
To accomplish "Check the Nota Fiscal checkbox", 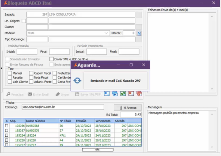I will pyautogui.click(x=31, y=78).
